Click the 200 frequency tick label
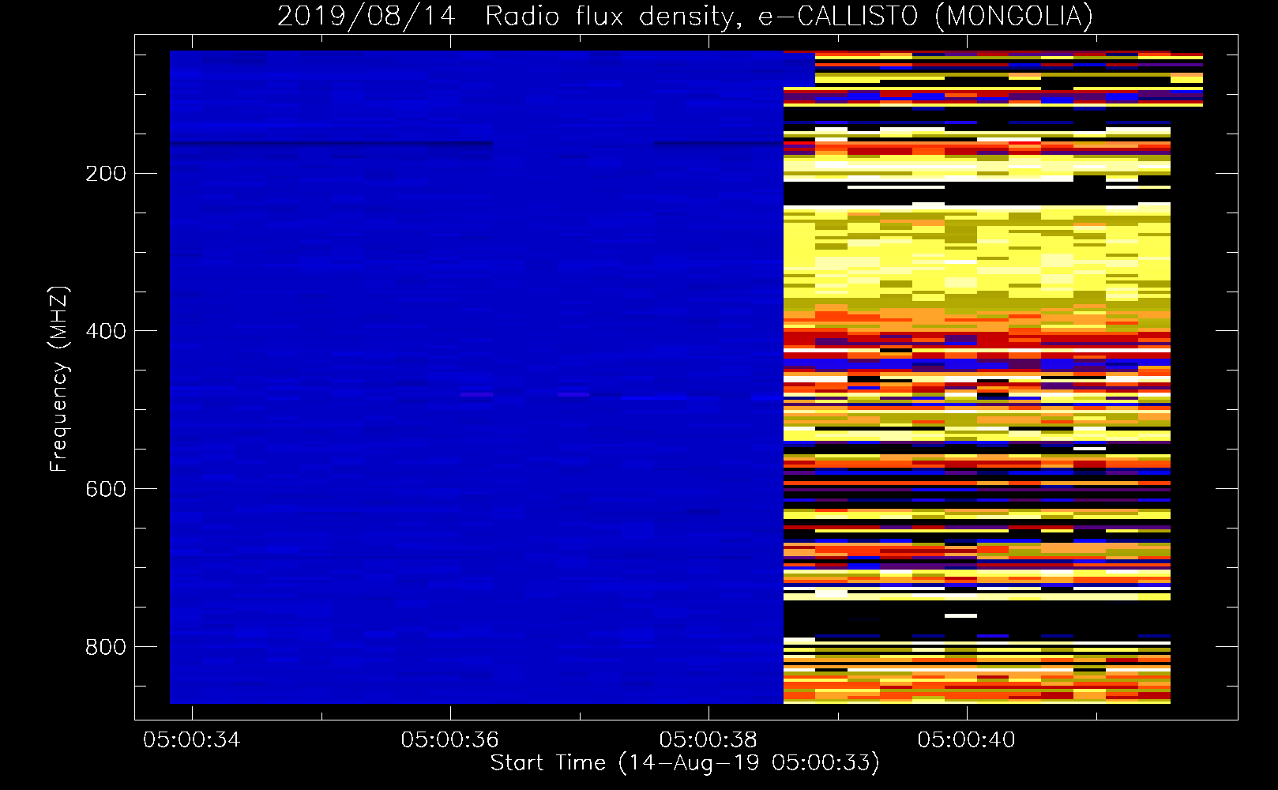 106,173
